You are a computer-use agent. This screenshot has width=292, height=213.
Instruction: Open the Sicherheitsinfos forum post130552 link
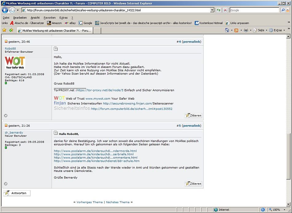coord(132,109)
